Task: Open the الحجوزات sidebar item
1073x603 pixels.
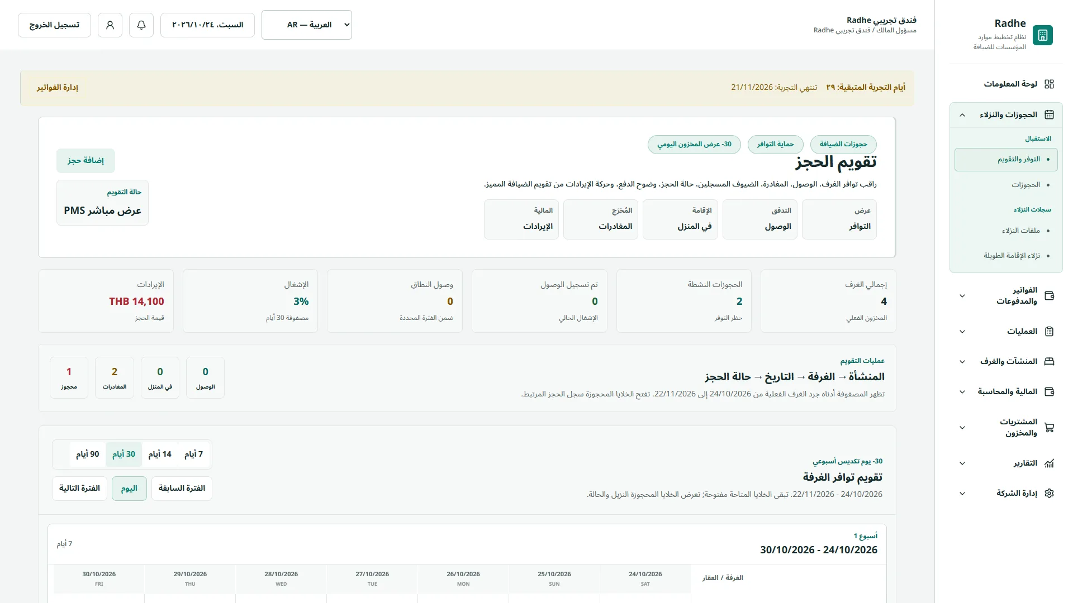Action: click(x=1006, y=185)
